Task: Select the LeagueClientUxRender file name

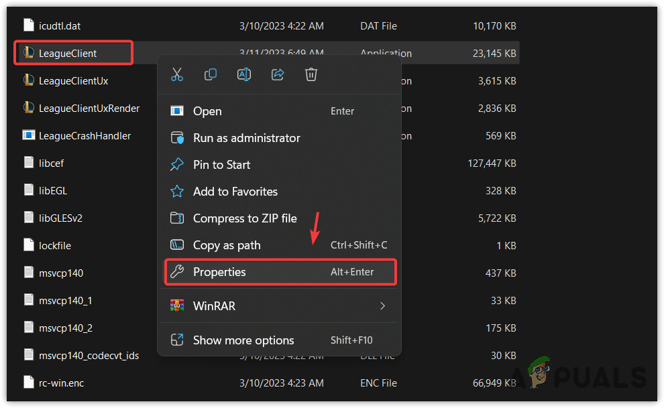Action: click(x=89, y=109)
